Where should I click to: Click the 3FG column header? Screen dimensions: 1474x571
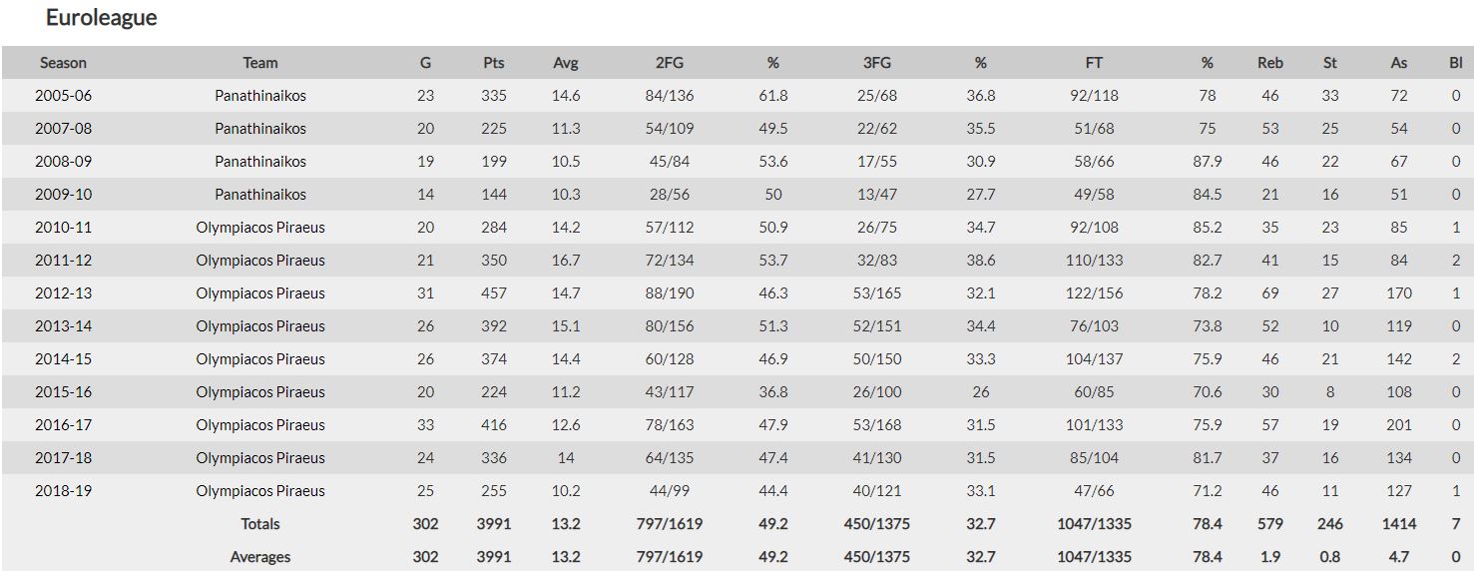pos(876,63)
